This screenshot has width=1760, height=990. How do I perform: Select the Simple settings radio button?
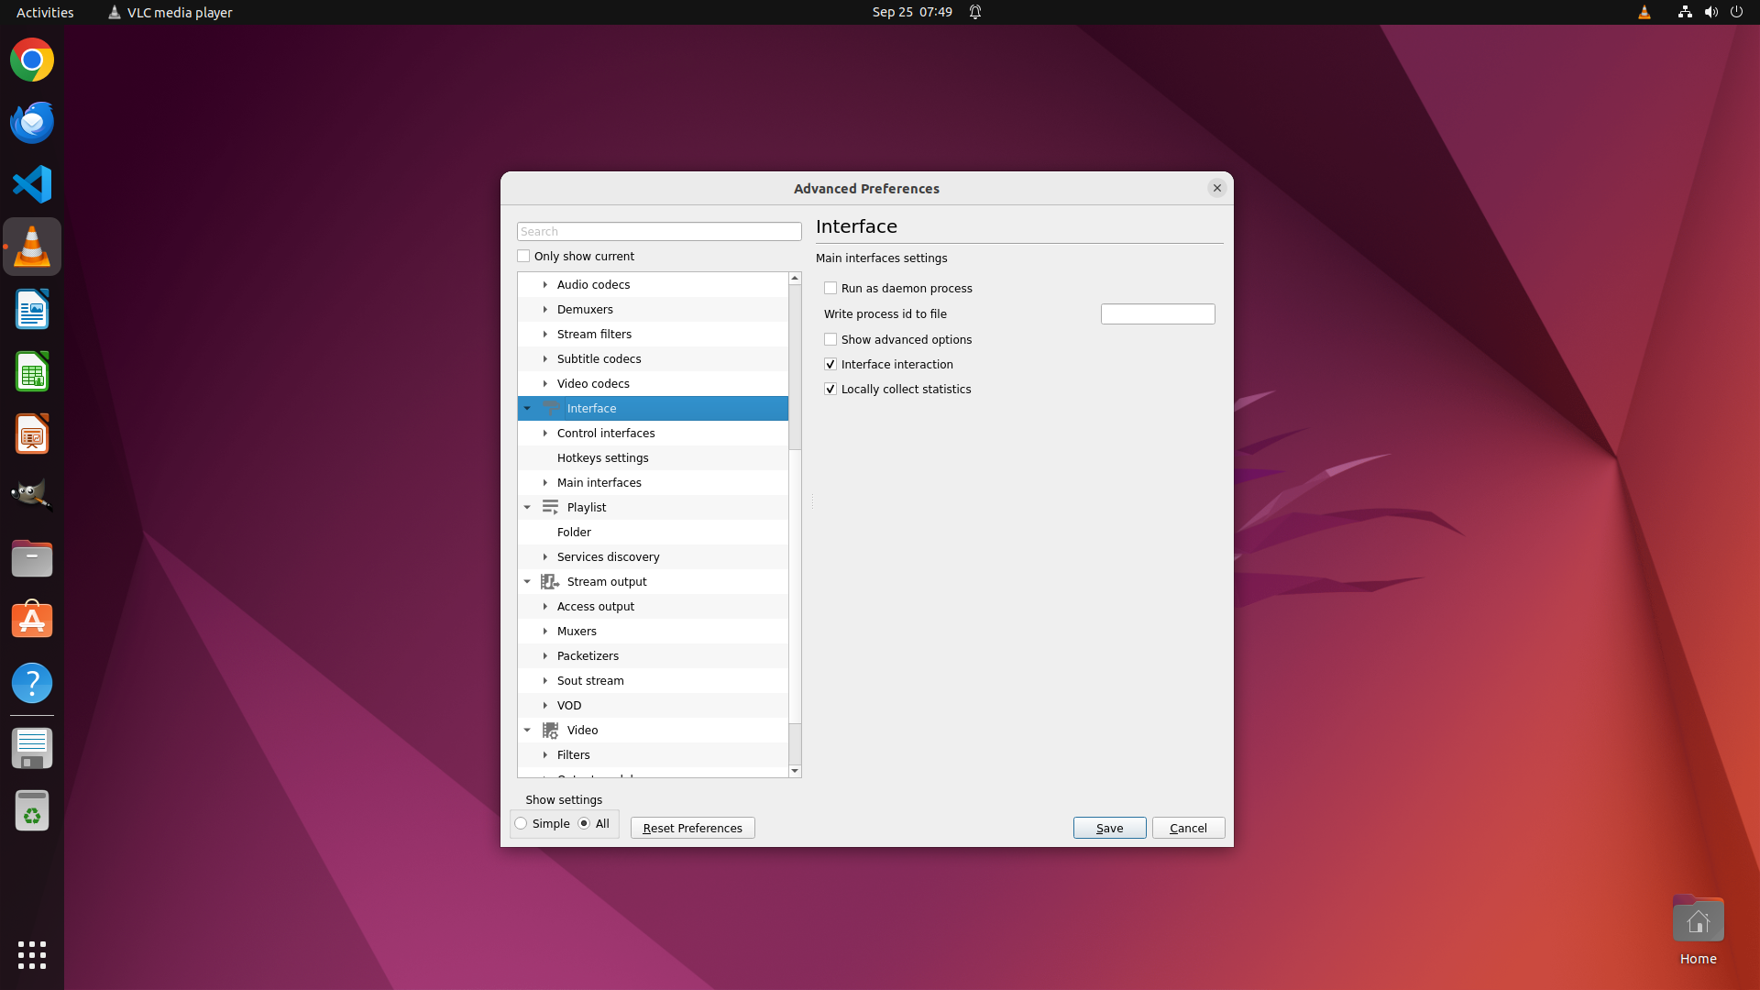(522, 823)
